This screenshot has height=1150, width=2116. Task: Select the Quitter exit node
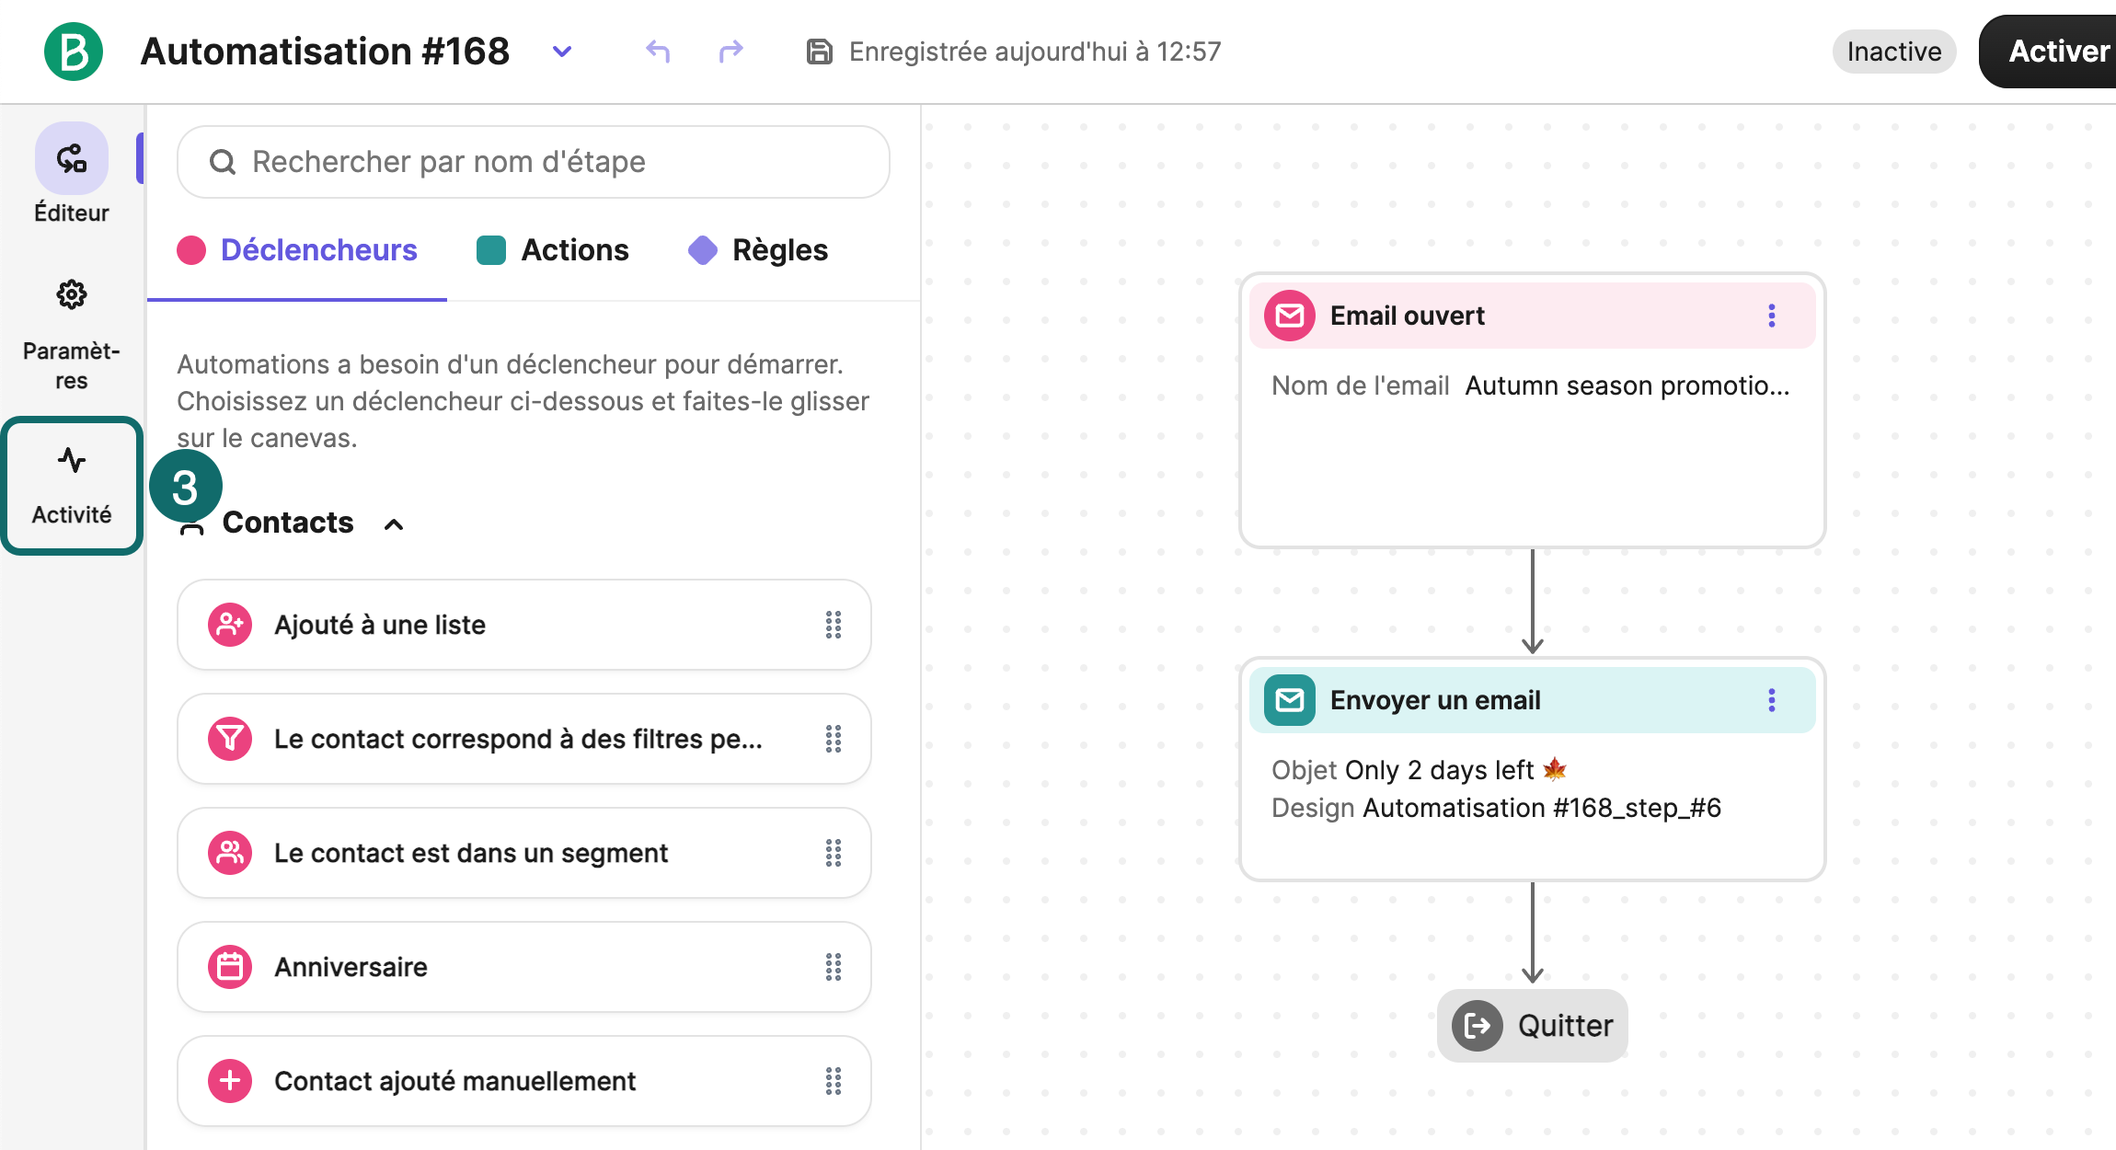(x=1533, y=1026)
